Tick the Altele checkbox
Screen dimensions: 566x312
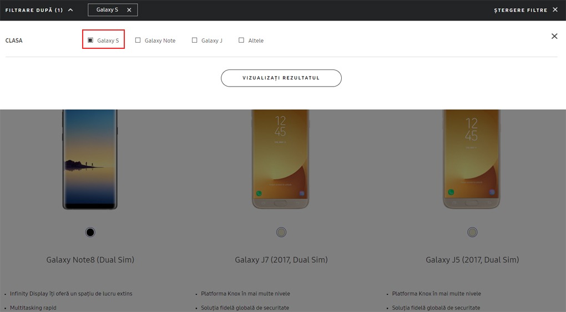[241, 40]
